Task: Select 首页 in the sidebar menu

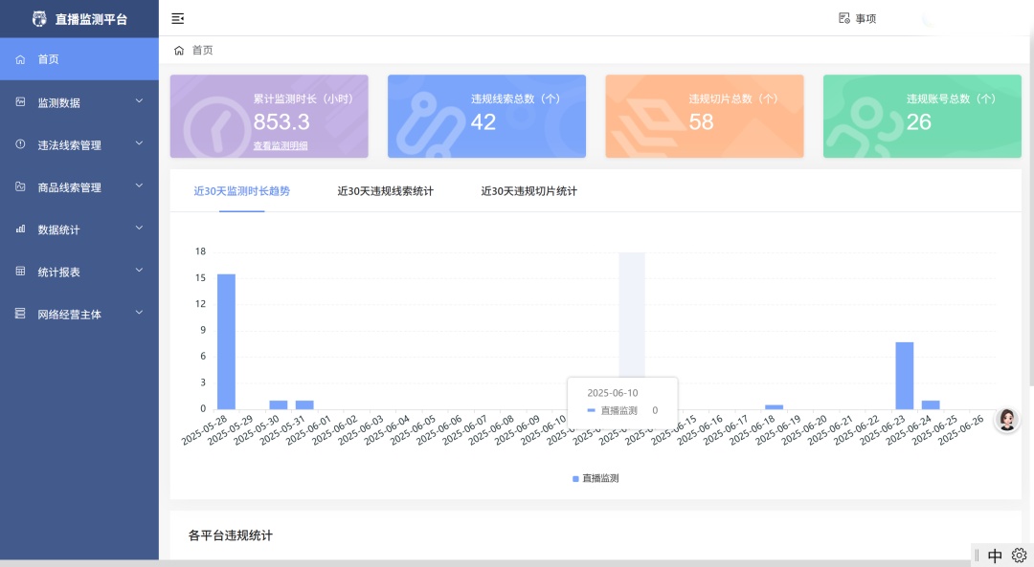Action: [48, 59]
